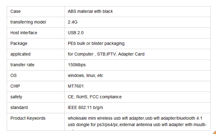216x134 pixels.
Task: Click the "Host interface" label
Action: [x=24, y=33]
